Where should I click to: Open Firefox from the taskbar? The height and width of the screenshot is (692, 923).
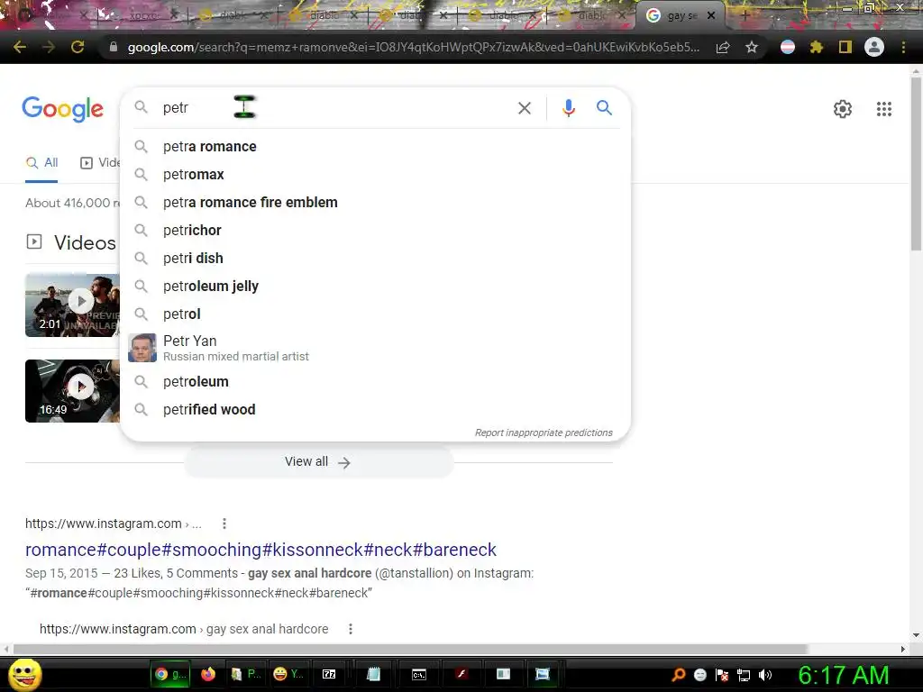coord(208,674)
